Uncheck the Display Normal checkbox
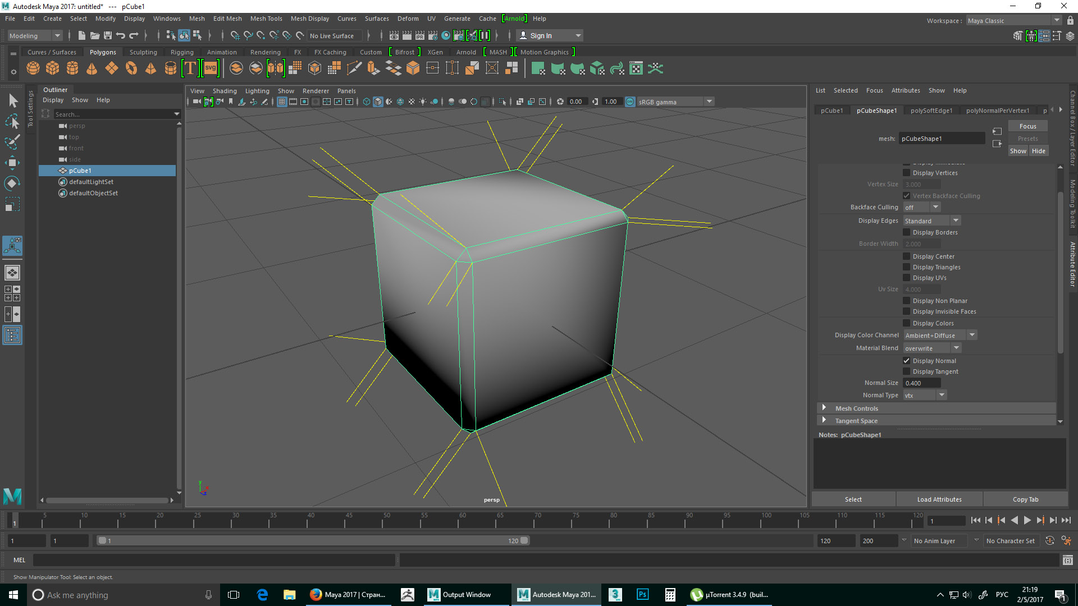 (906, 361)
